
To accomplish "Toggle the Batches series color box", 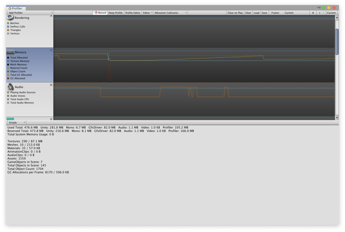I will tap(8, 23).
